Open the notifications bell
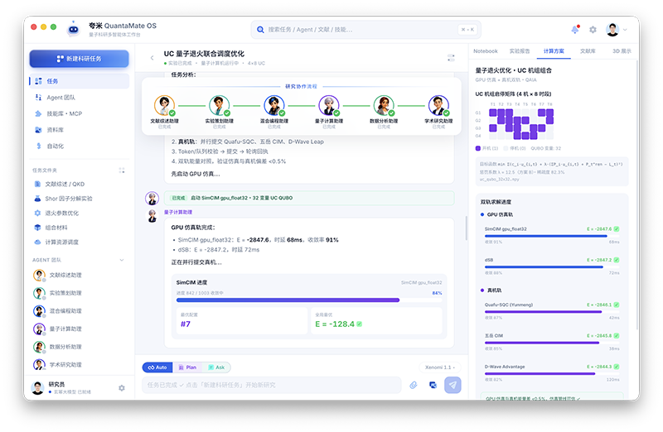 tap(574, 30)
